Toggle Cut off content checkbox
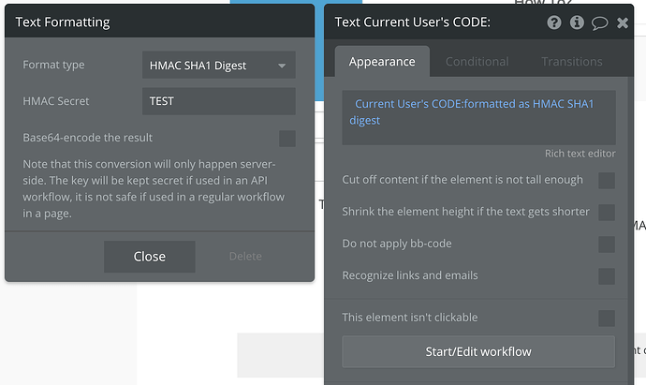 [x=607, y=180]
